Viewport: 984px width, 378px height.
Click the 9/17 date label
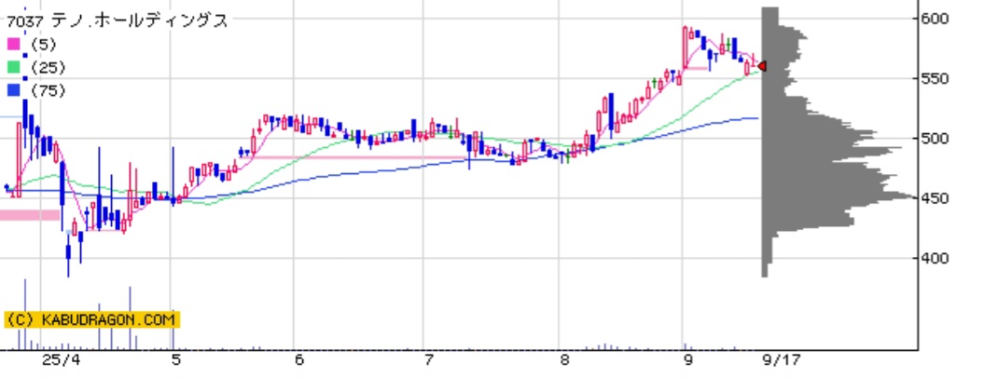pyautogui.click(x=782, y=360)
